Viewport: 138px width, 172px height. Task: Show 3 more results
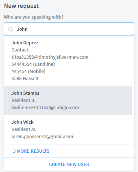pos(30,151)
